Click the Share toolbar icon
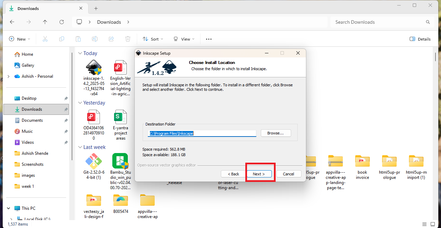441x228 pixels. tap(111, 39)
